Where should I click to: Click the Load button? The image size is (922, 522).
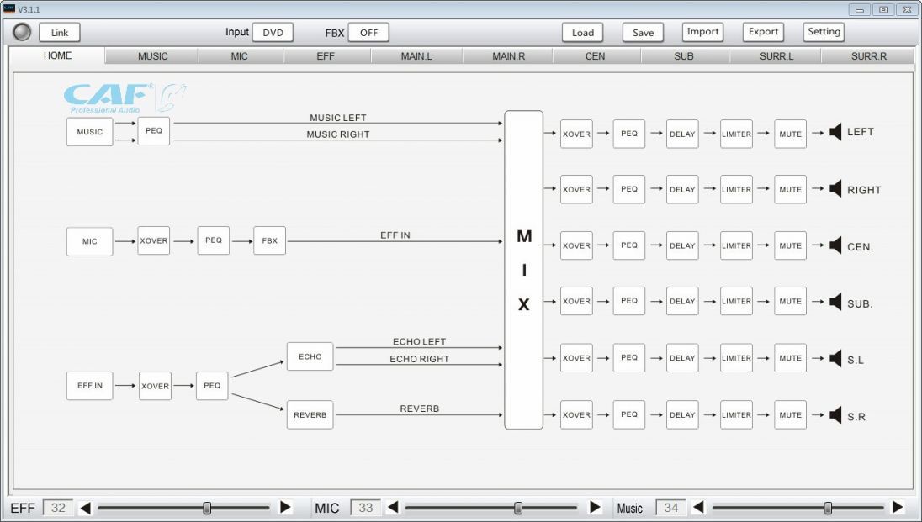coord(582,33)
